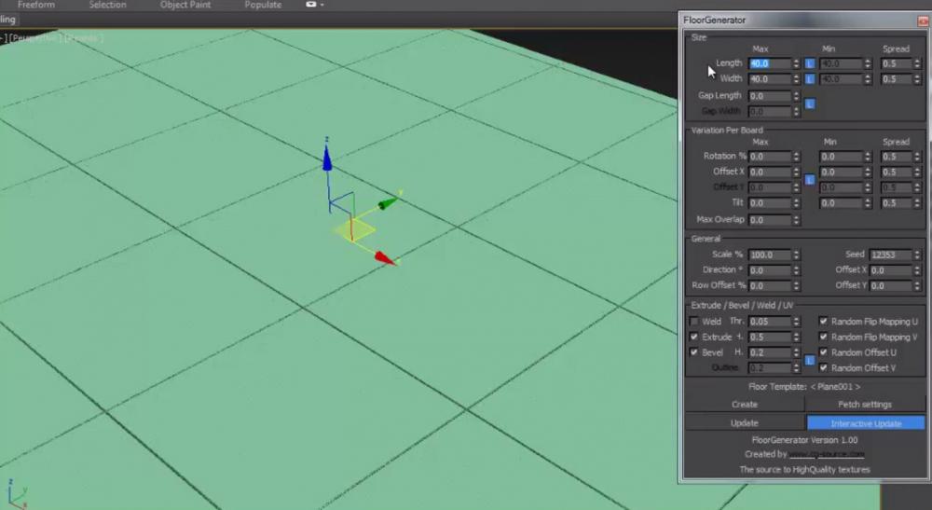Image resolution: width=932 pixels, height=510 pixels.
Task: Close the FloorGenerator dialog
Action: 923,21
